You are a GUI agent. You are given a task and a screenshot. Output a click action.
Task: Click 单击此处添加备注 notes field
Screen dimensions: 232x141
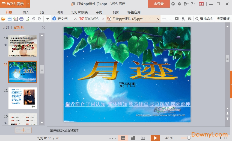64,131
